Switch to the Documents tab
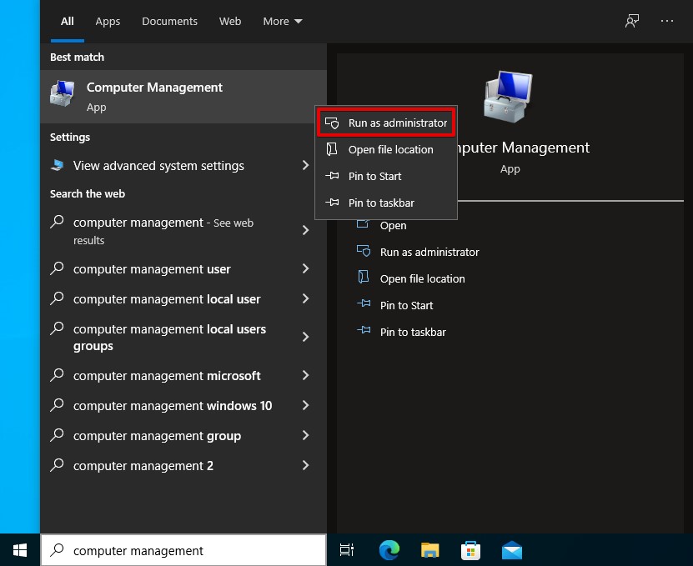 pos(169,21)
